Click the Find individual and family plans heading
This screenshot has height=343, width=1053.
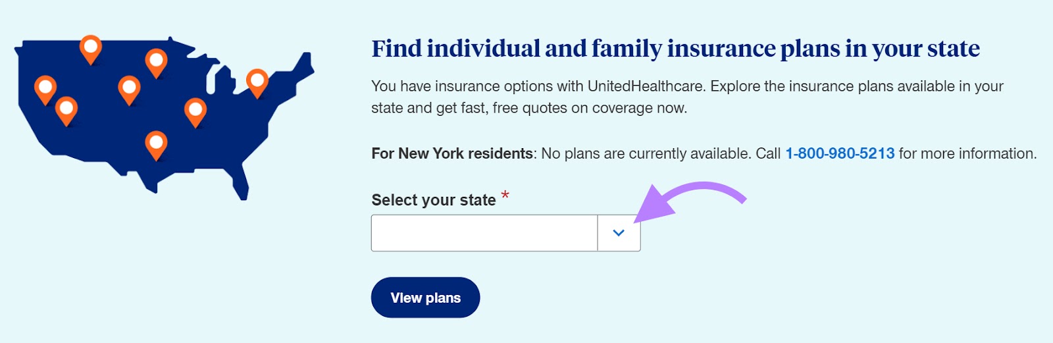675,49
